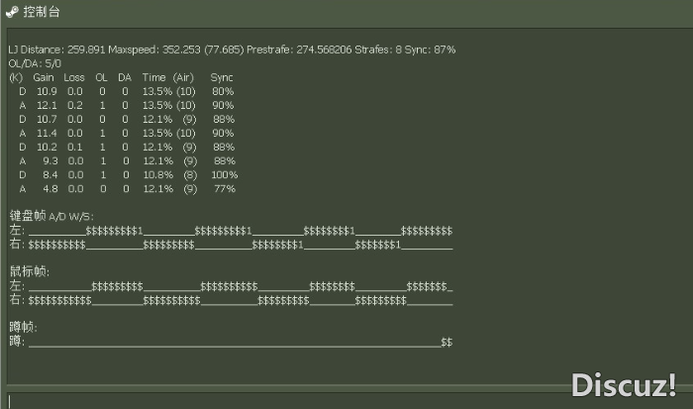The width and height of the screenshot is (693, 409).
Task: Click the mouse frames 右 row
Action: pos(231,300)
